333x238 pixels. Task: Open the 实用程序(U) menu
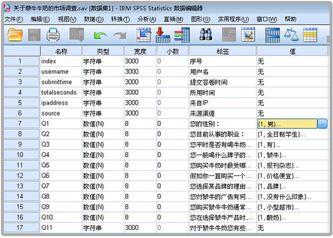tap(234, 20)
